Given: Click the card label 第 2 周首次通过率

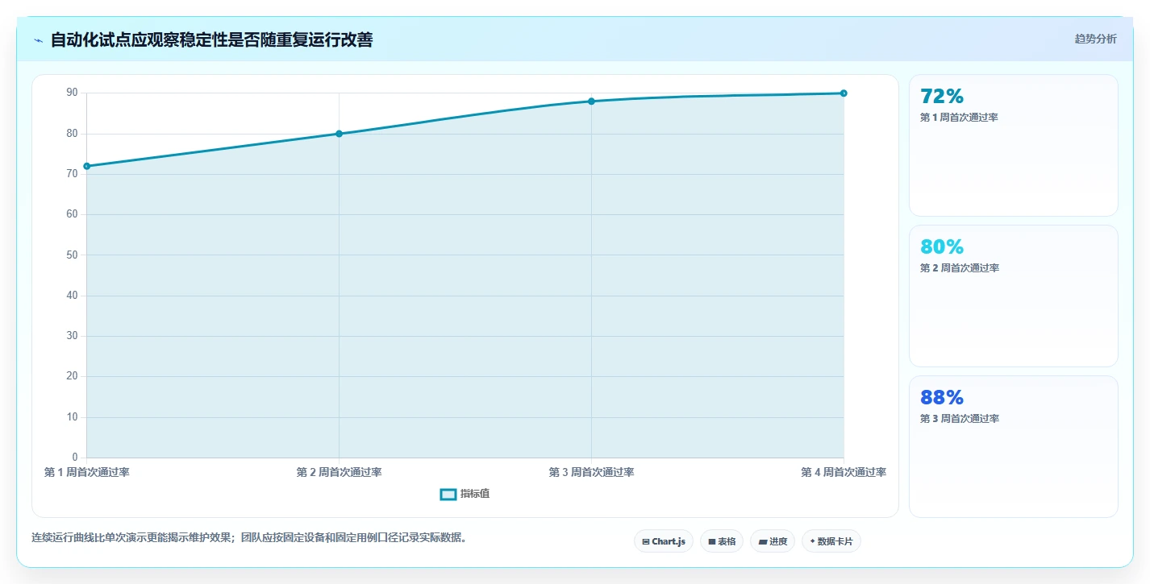Looking at the screenshot, I should coord(960,268).
